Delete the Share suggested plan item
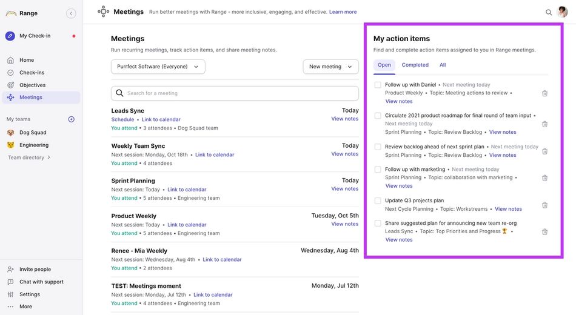Image resolution: width=576 pixels, height=315 pixels. pyautogui.click(x=545, y=231)
